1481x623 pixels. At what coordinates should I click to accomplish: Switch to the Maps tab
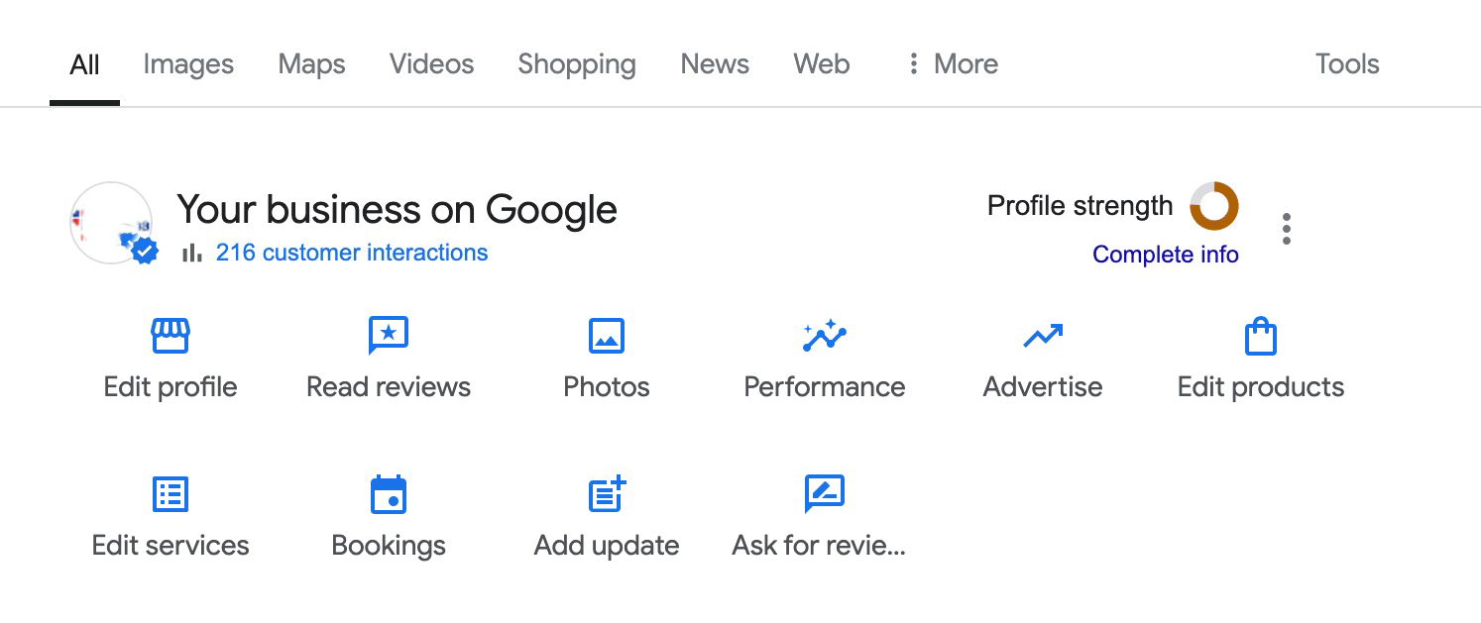[311, 64]
